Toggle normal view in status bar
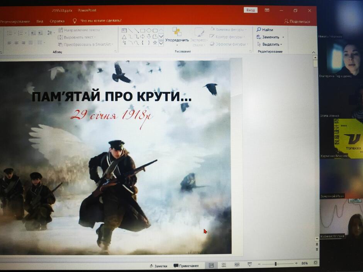The height and width of the screenshot is (272, 363). click(x=211, y=265)
